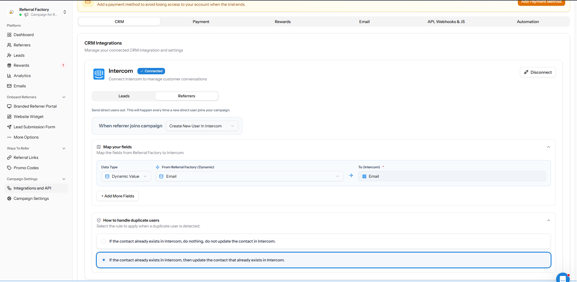Click the Referrers people icon in sidebar
The height and width of the screenshot is (282, 577).
pos(9,45)
